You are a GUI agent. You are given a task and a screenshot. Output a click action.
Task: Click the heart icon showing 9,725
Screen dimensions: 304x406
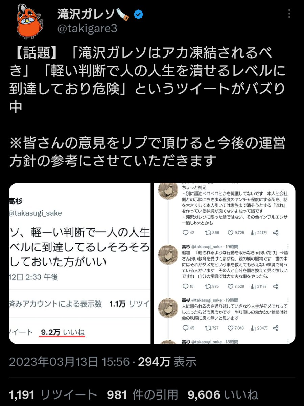click(231, 233)
